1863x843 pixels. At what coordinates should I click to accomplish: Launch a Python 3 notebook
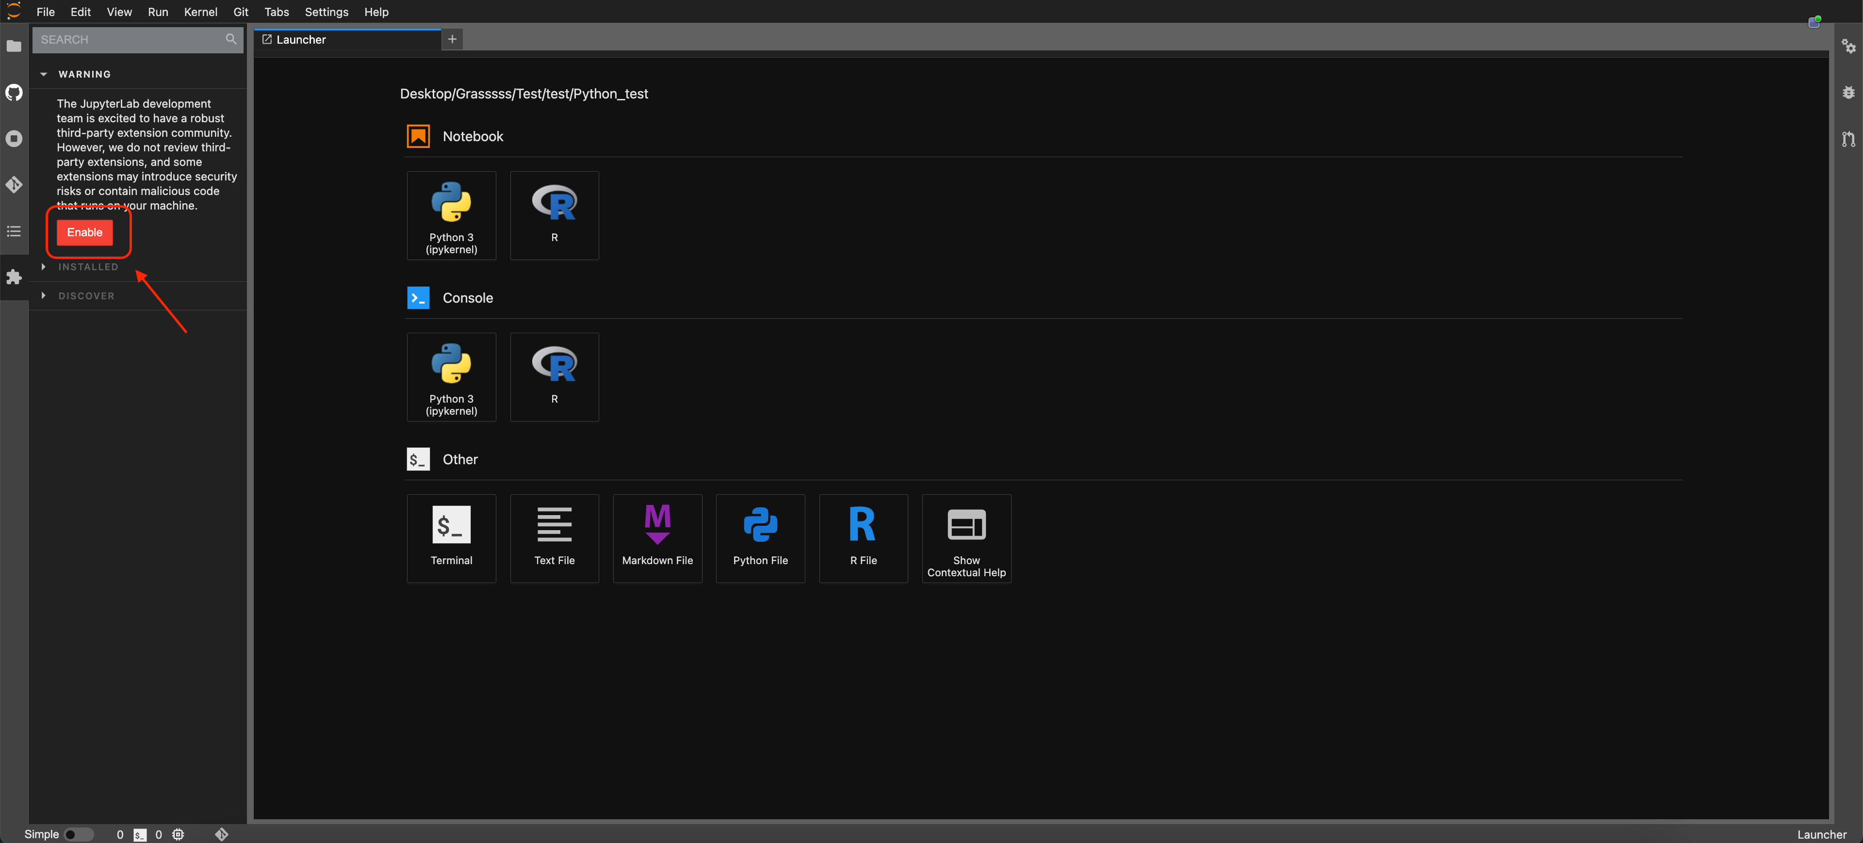click(x=451, y=215)
